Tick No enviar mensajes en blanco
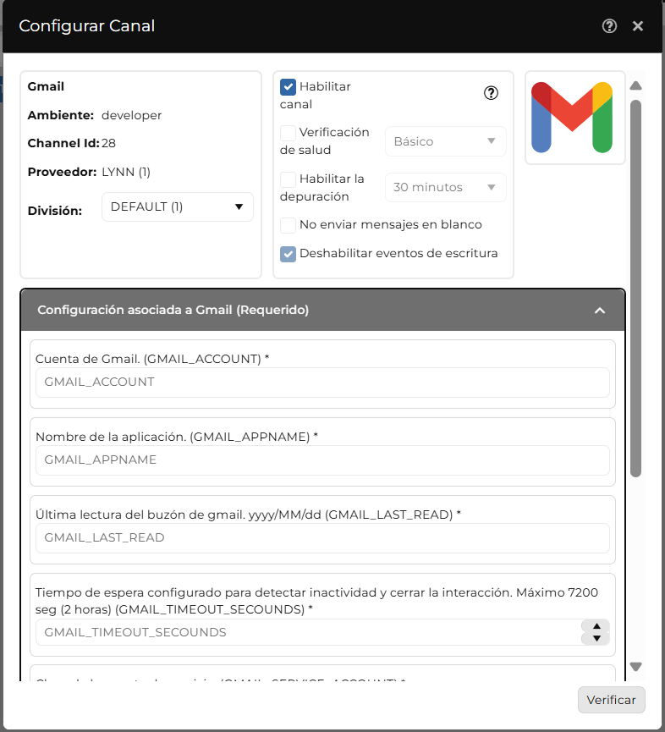This screenshot has height=732, width=665. click(x=288, y=225)
